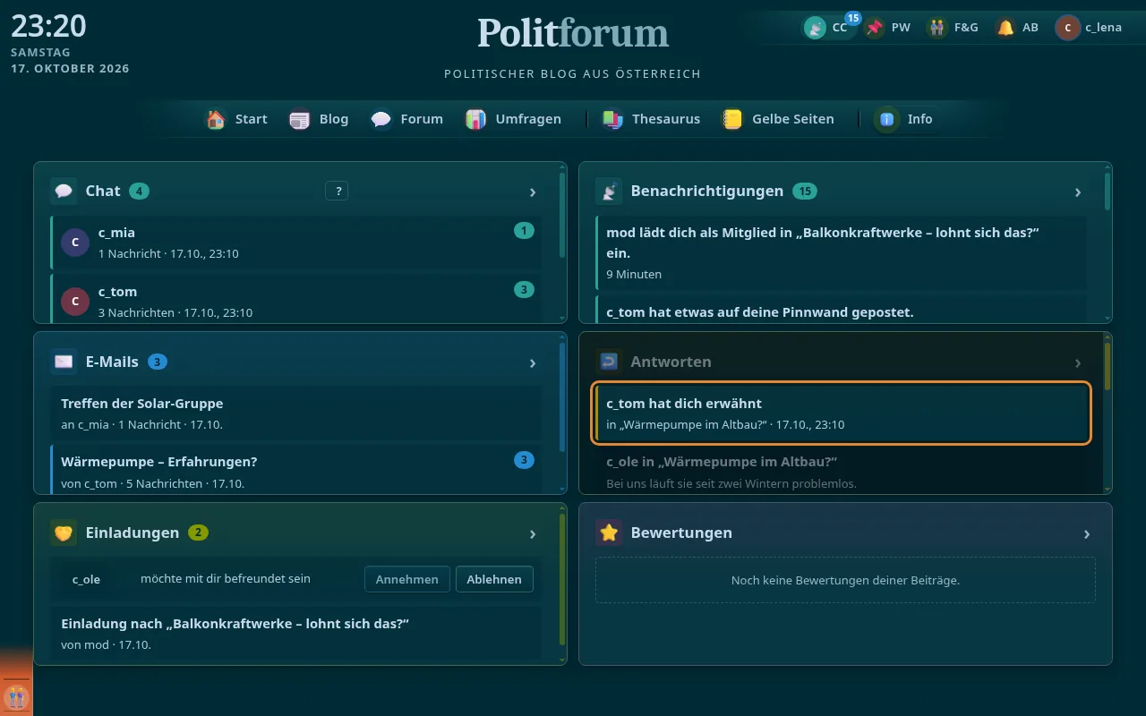Click the star icon beside Bewertungen heading
1146x716 pixels.
(609, 533)
